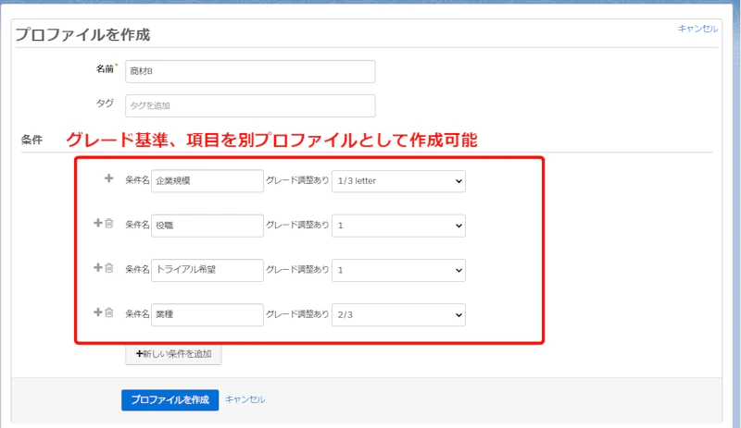Screen dimensions: 741x428
Task: Edit condition name field 役職
Action: [x=207, y=226]
